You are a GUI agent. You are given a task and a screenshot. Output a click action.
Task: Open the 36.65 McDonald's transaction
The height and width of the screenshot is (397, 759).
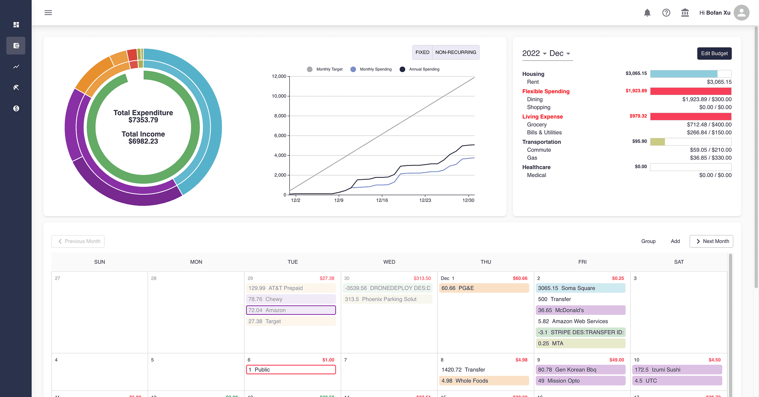(581, 310)
